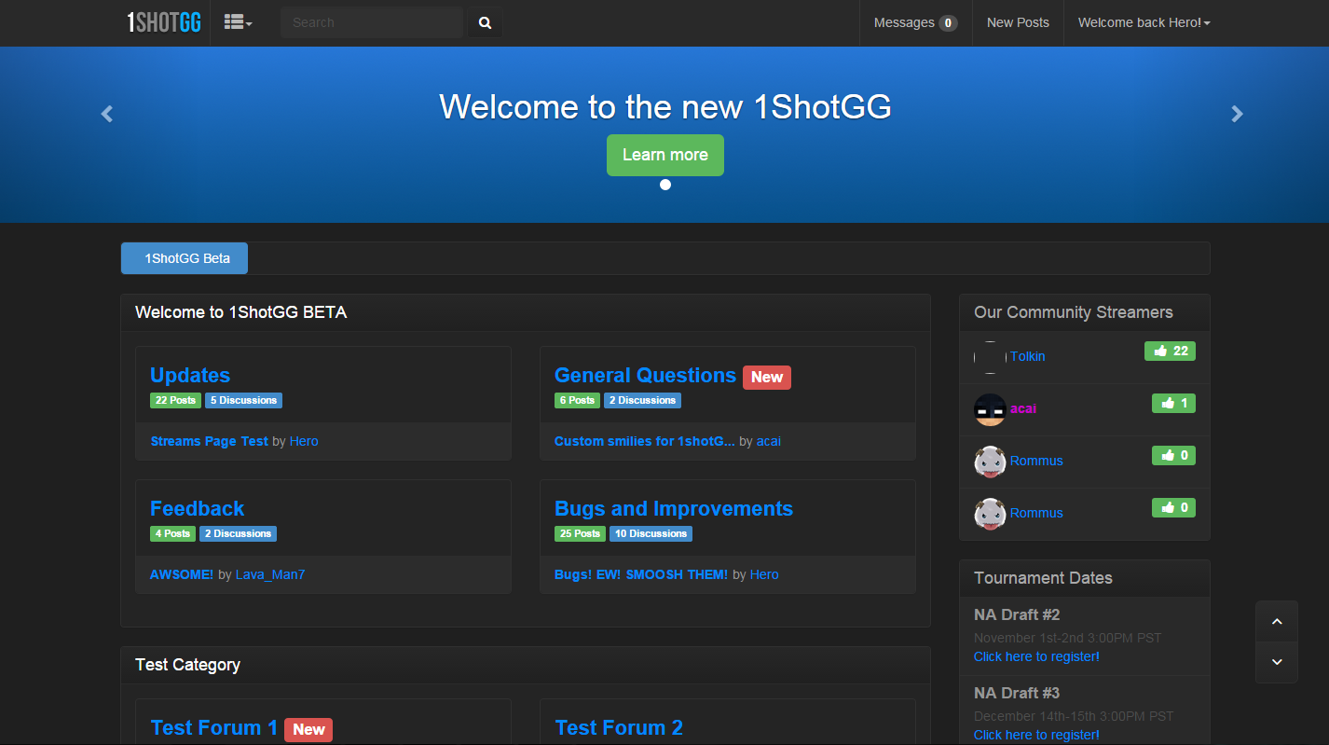The height and width of the screenshot is (745, 1329).
Task: Open Bugs and Improvements forum
Action: click(x=674, y=508)
